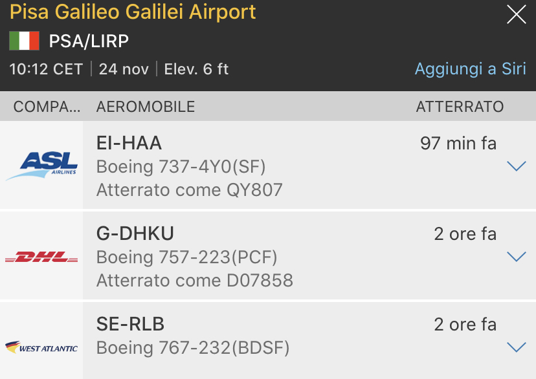Open the Pisa Galileo Galilei Airport title
This screenshot has width=536, height=379.
tap(133, 12)
